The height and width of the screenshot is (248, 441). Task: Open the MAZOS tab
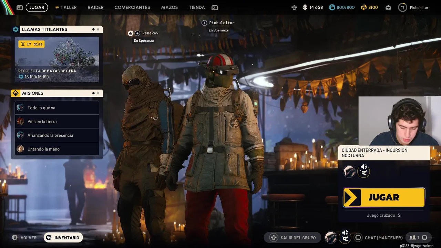pyautogui.click(x=170, y=7)
